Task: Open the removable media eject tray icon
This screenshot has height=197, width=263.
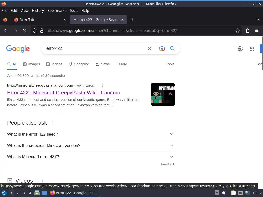Action: (x=217, y=193)
